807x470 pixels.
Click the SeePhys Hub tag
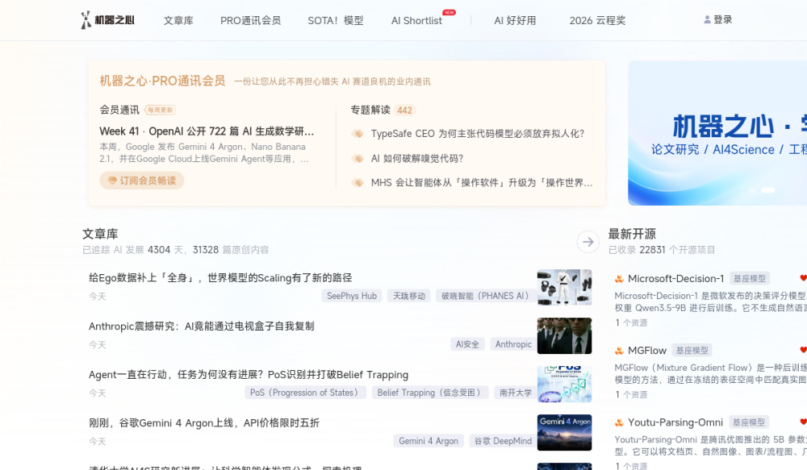coord(352,296)
